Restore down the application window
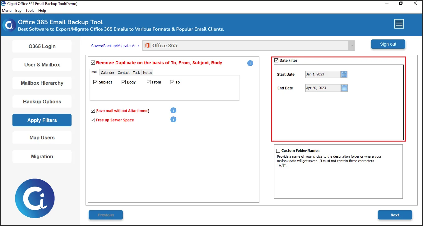Image resolution: width=423 pixels, height=226 pixels. pos(401,3)
